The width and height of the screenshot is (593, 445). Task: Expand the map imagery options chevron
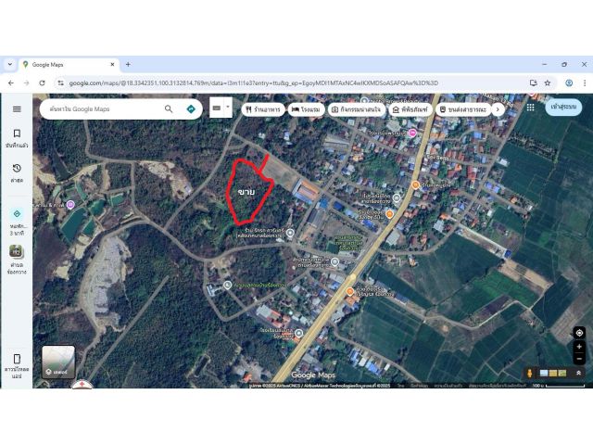tap(579, 373)
